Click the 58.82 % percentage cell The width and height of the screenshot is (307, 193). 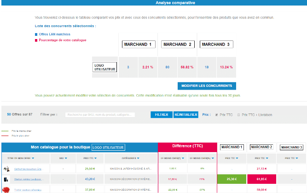coord(187,67)
